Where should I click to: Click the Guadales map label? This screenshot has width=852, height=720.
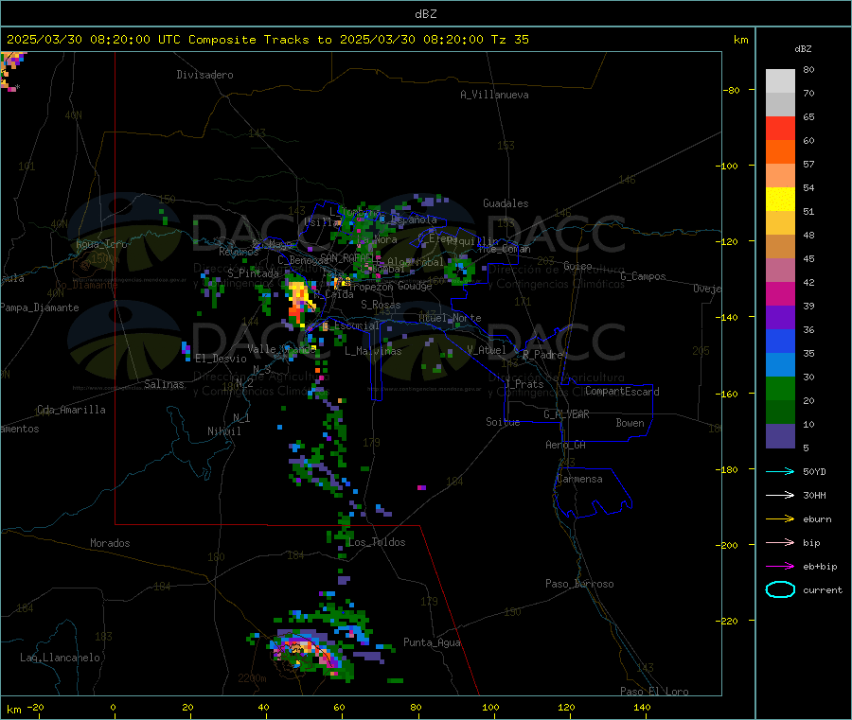coord(506,203)
